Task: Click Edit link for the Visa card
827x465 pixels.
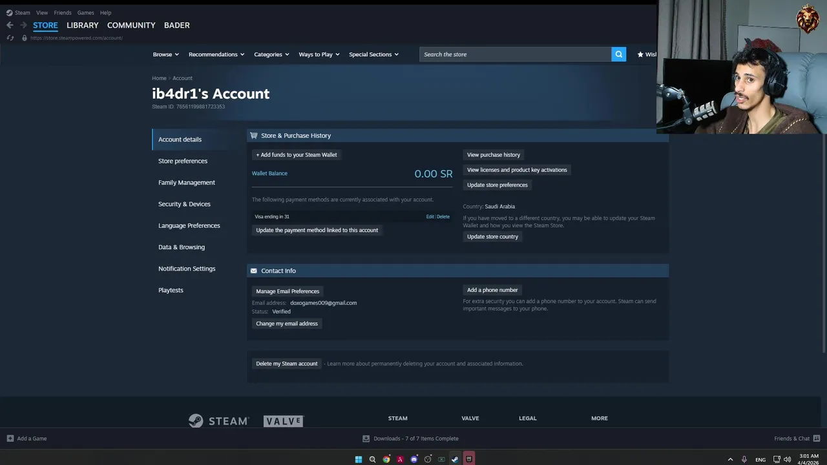Action: (430, 217)
